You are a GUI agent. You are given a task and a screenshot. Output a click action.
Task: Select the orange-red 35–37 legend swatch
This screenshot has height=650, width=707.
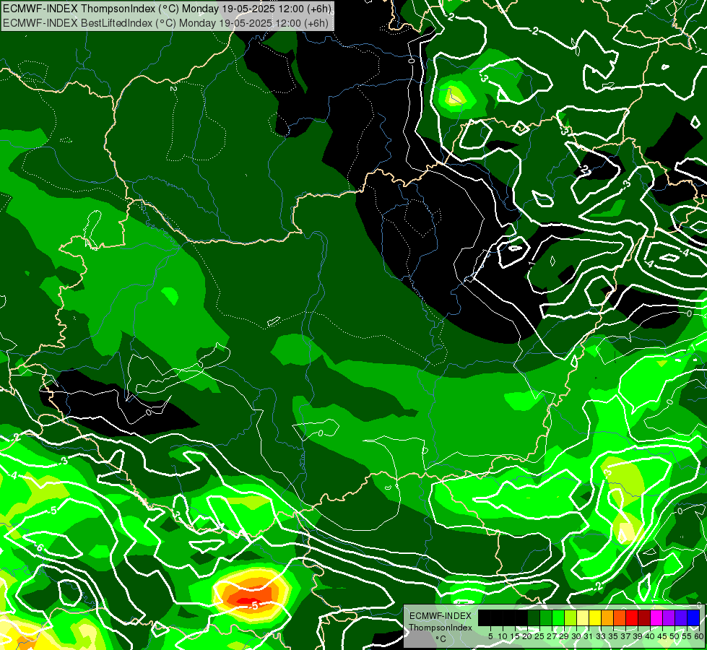(620, 617)
